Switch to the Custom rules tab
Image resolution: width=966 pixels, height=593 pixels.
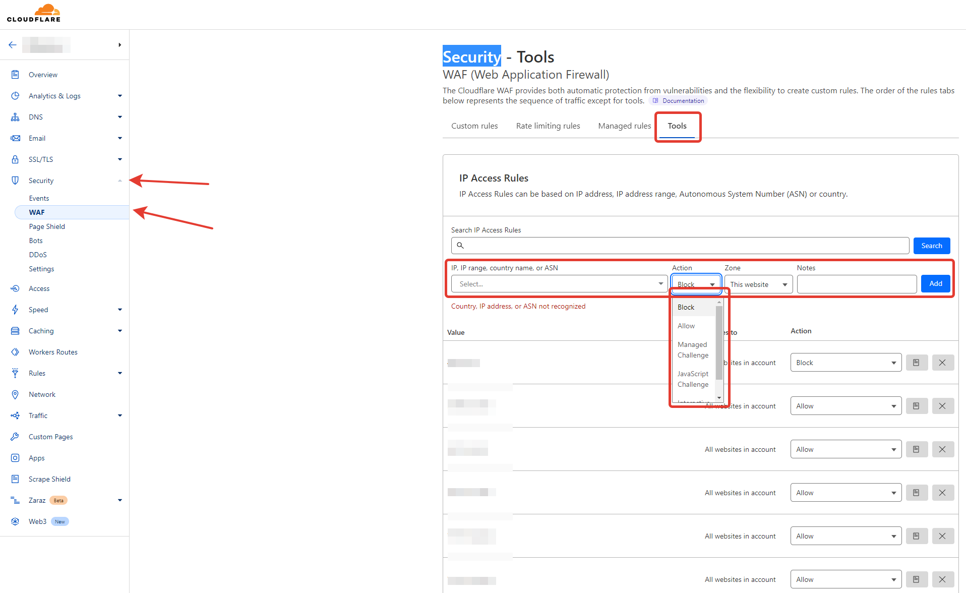tap(474, 126)
